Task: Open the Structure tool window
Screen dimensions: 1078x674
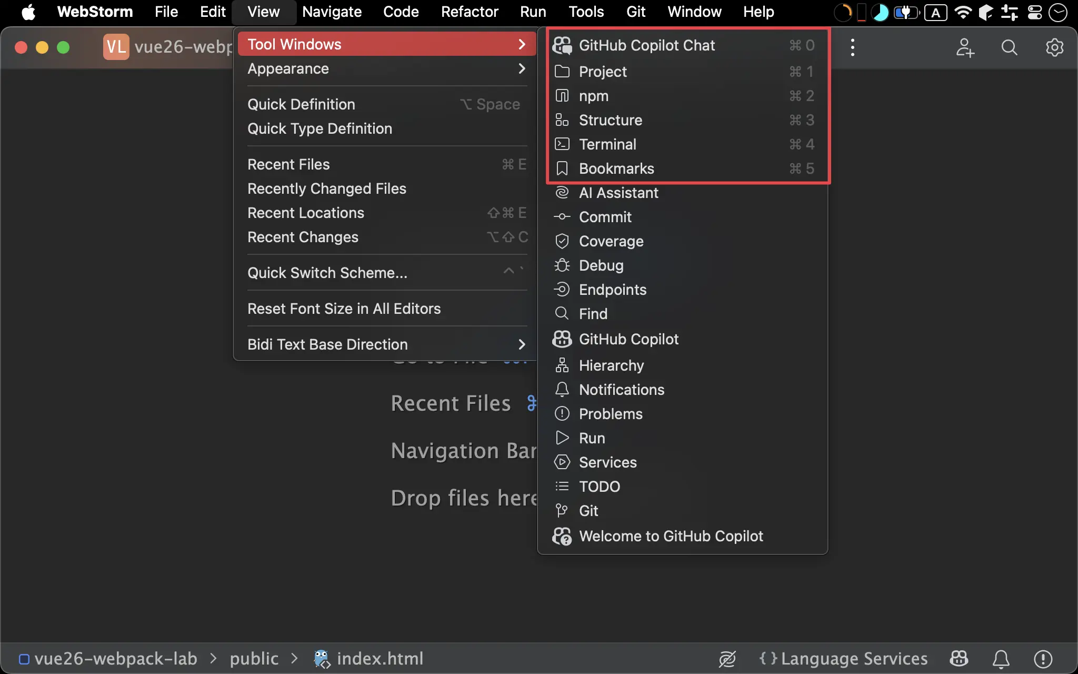Action: click(x=683, y=120)
